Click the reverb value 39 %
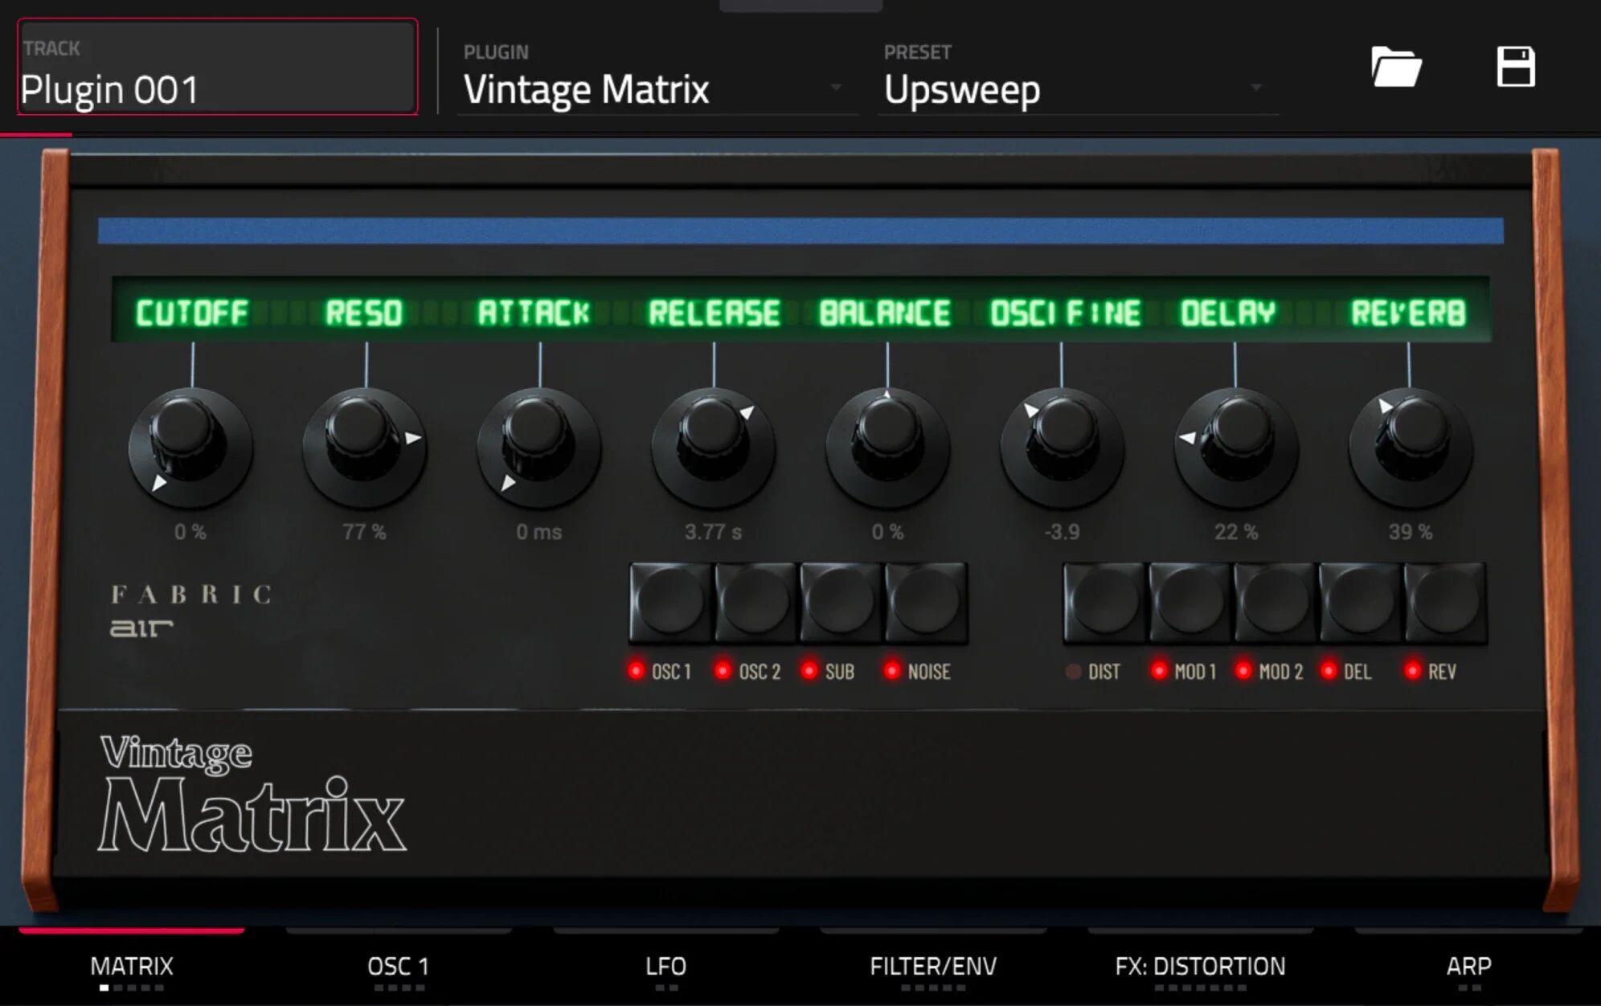 click(1411, 532)
